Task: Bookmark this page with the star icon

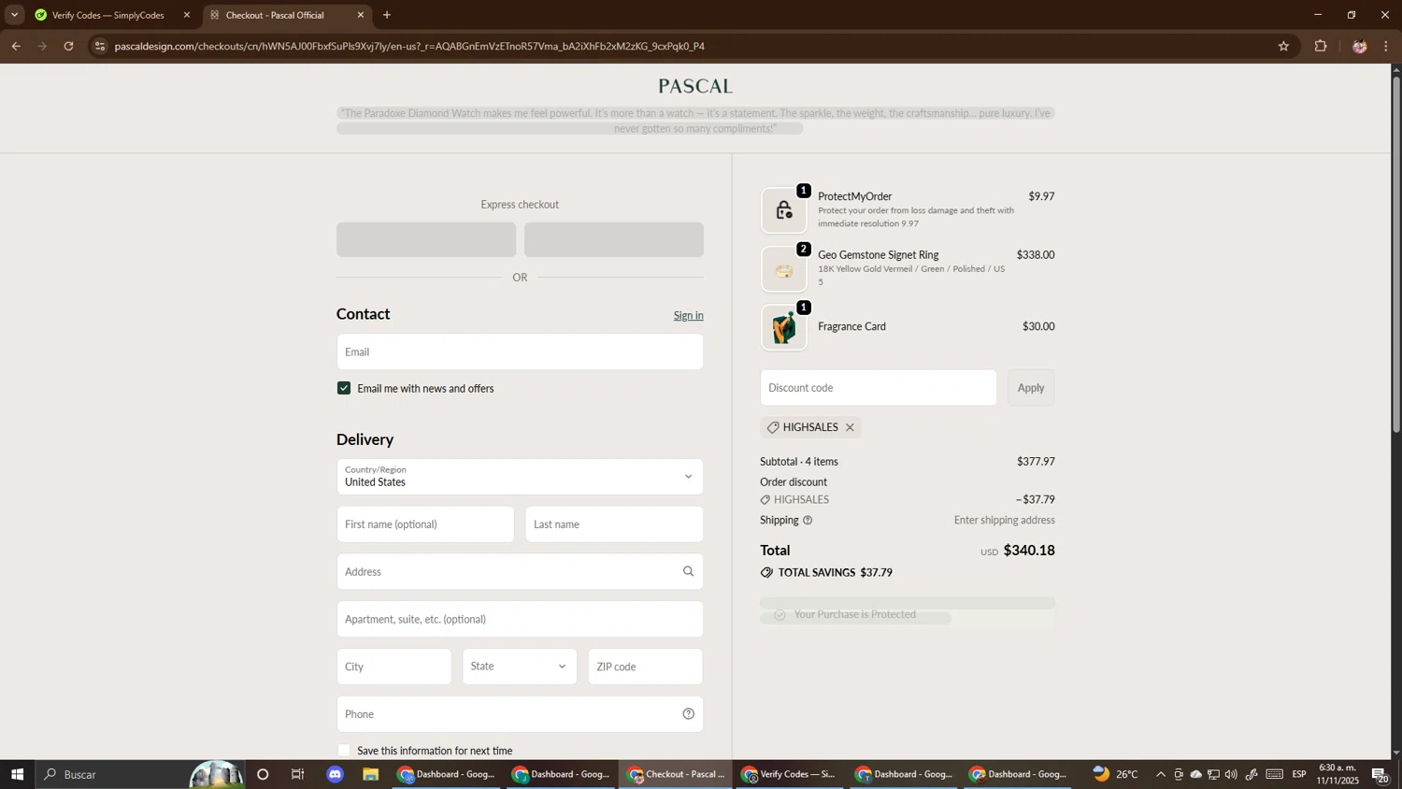Action: 1283,46
